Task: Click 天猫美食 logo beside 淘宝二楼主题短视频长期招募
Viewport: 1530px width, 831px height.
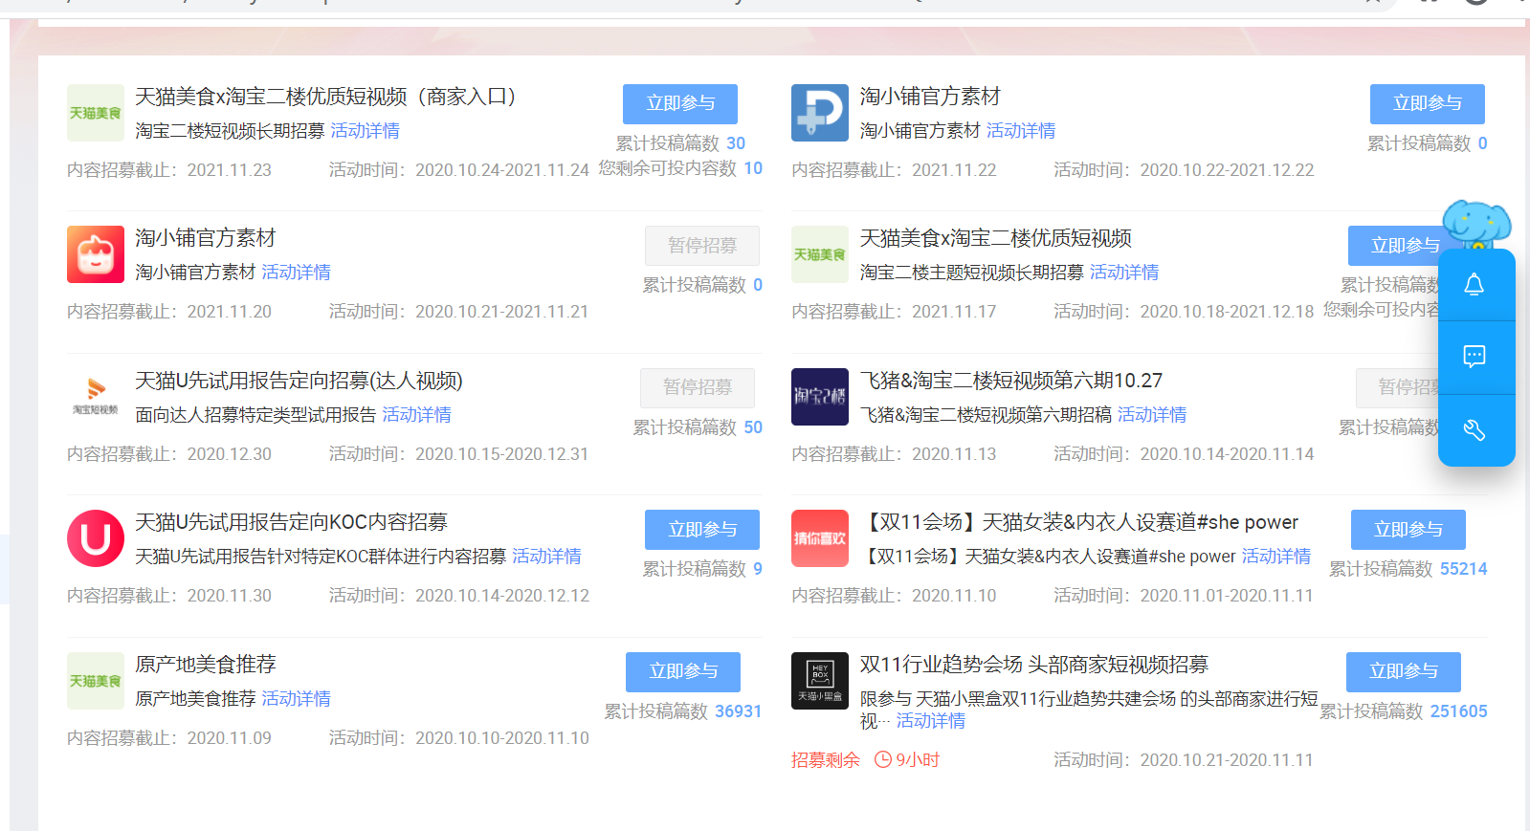Action: pos(820,254)
